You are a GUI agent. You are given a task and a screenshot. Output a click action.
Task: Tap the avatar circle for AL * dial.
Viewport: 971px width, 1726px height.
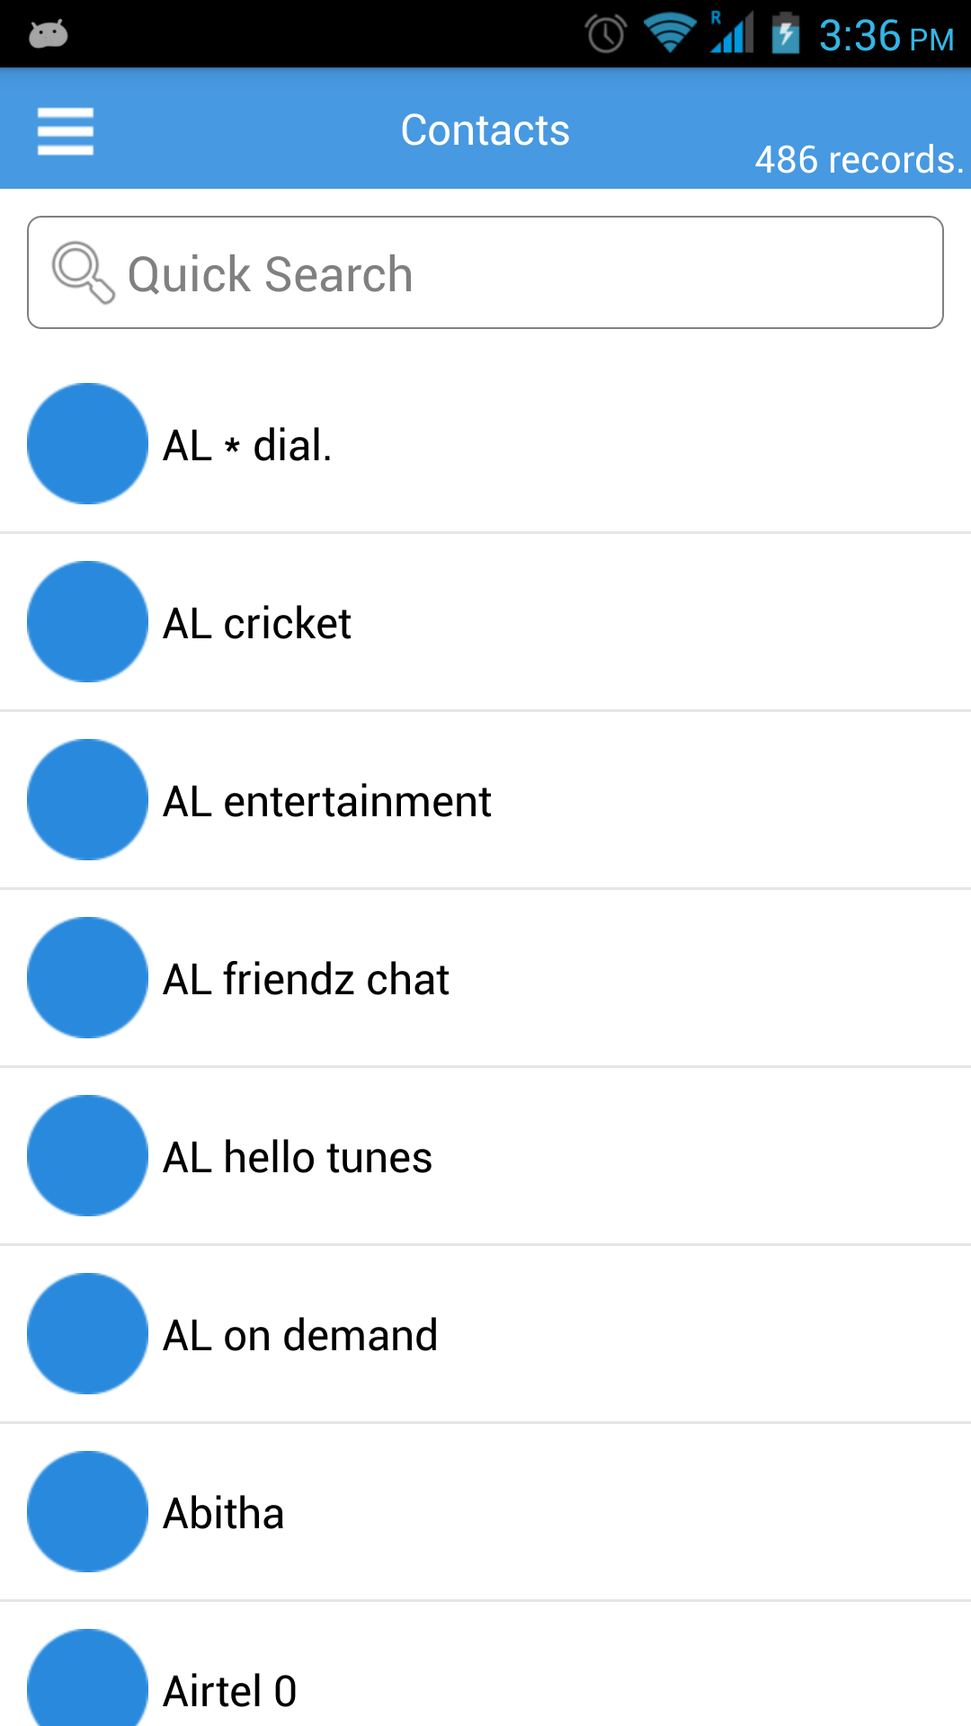click(x=87, y=444)
